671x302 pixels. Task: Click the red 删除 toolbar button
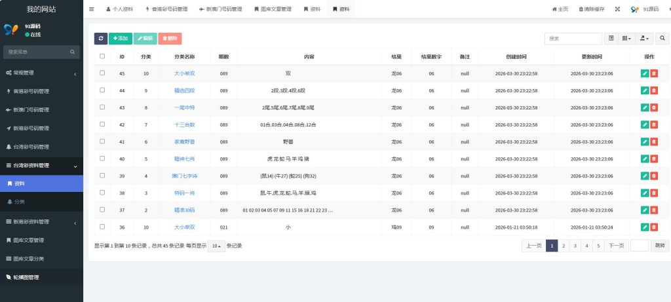click(x=170, y=39)
